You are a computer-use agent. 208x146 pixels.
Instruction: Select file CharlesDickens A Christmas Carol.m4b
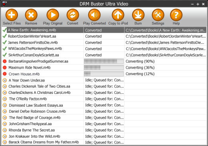click(40, 93)
